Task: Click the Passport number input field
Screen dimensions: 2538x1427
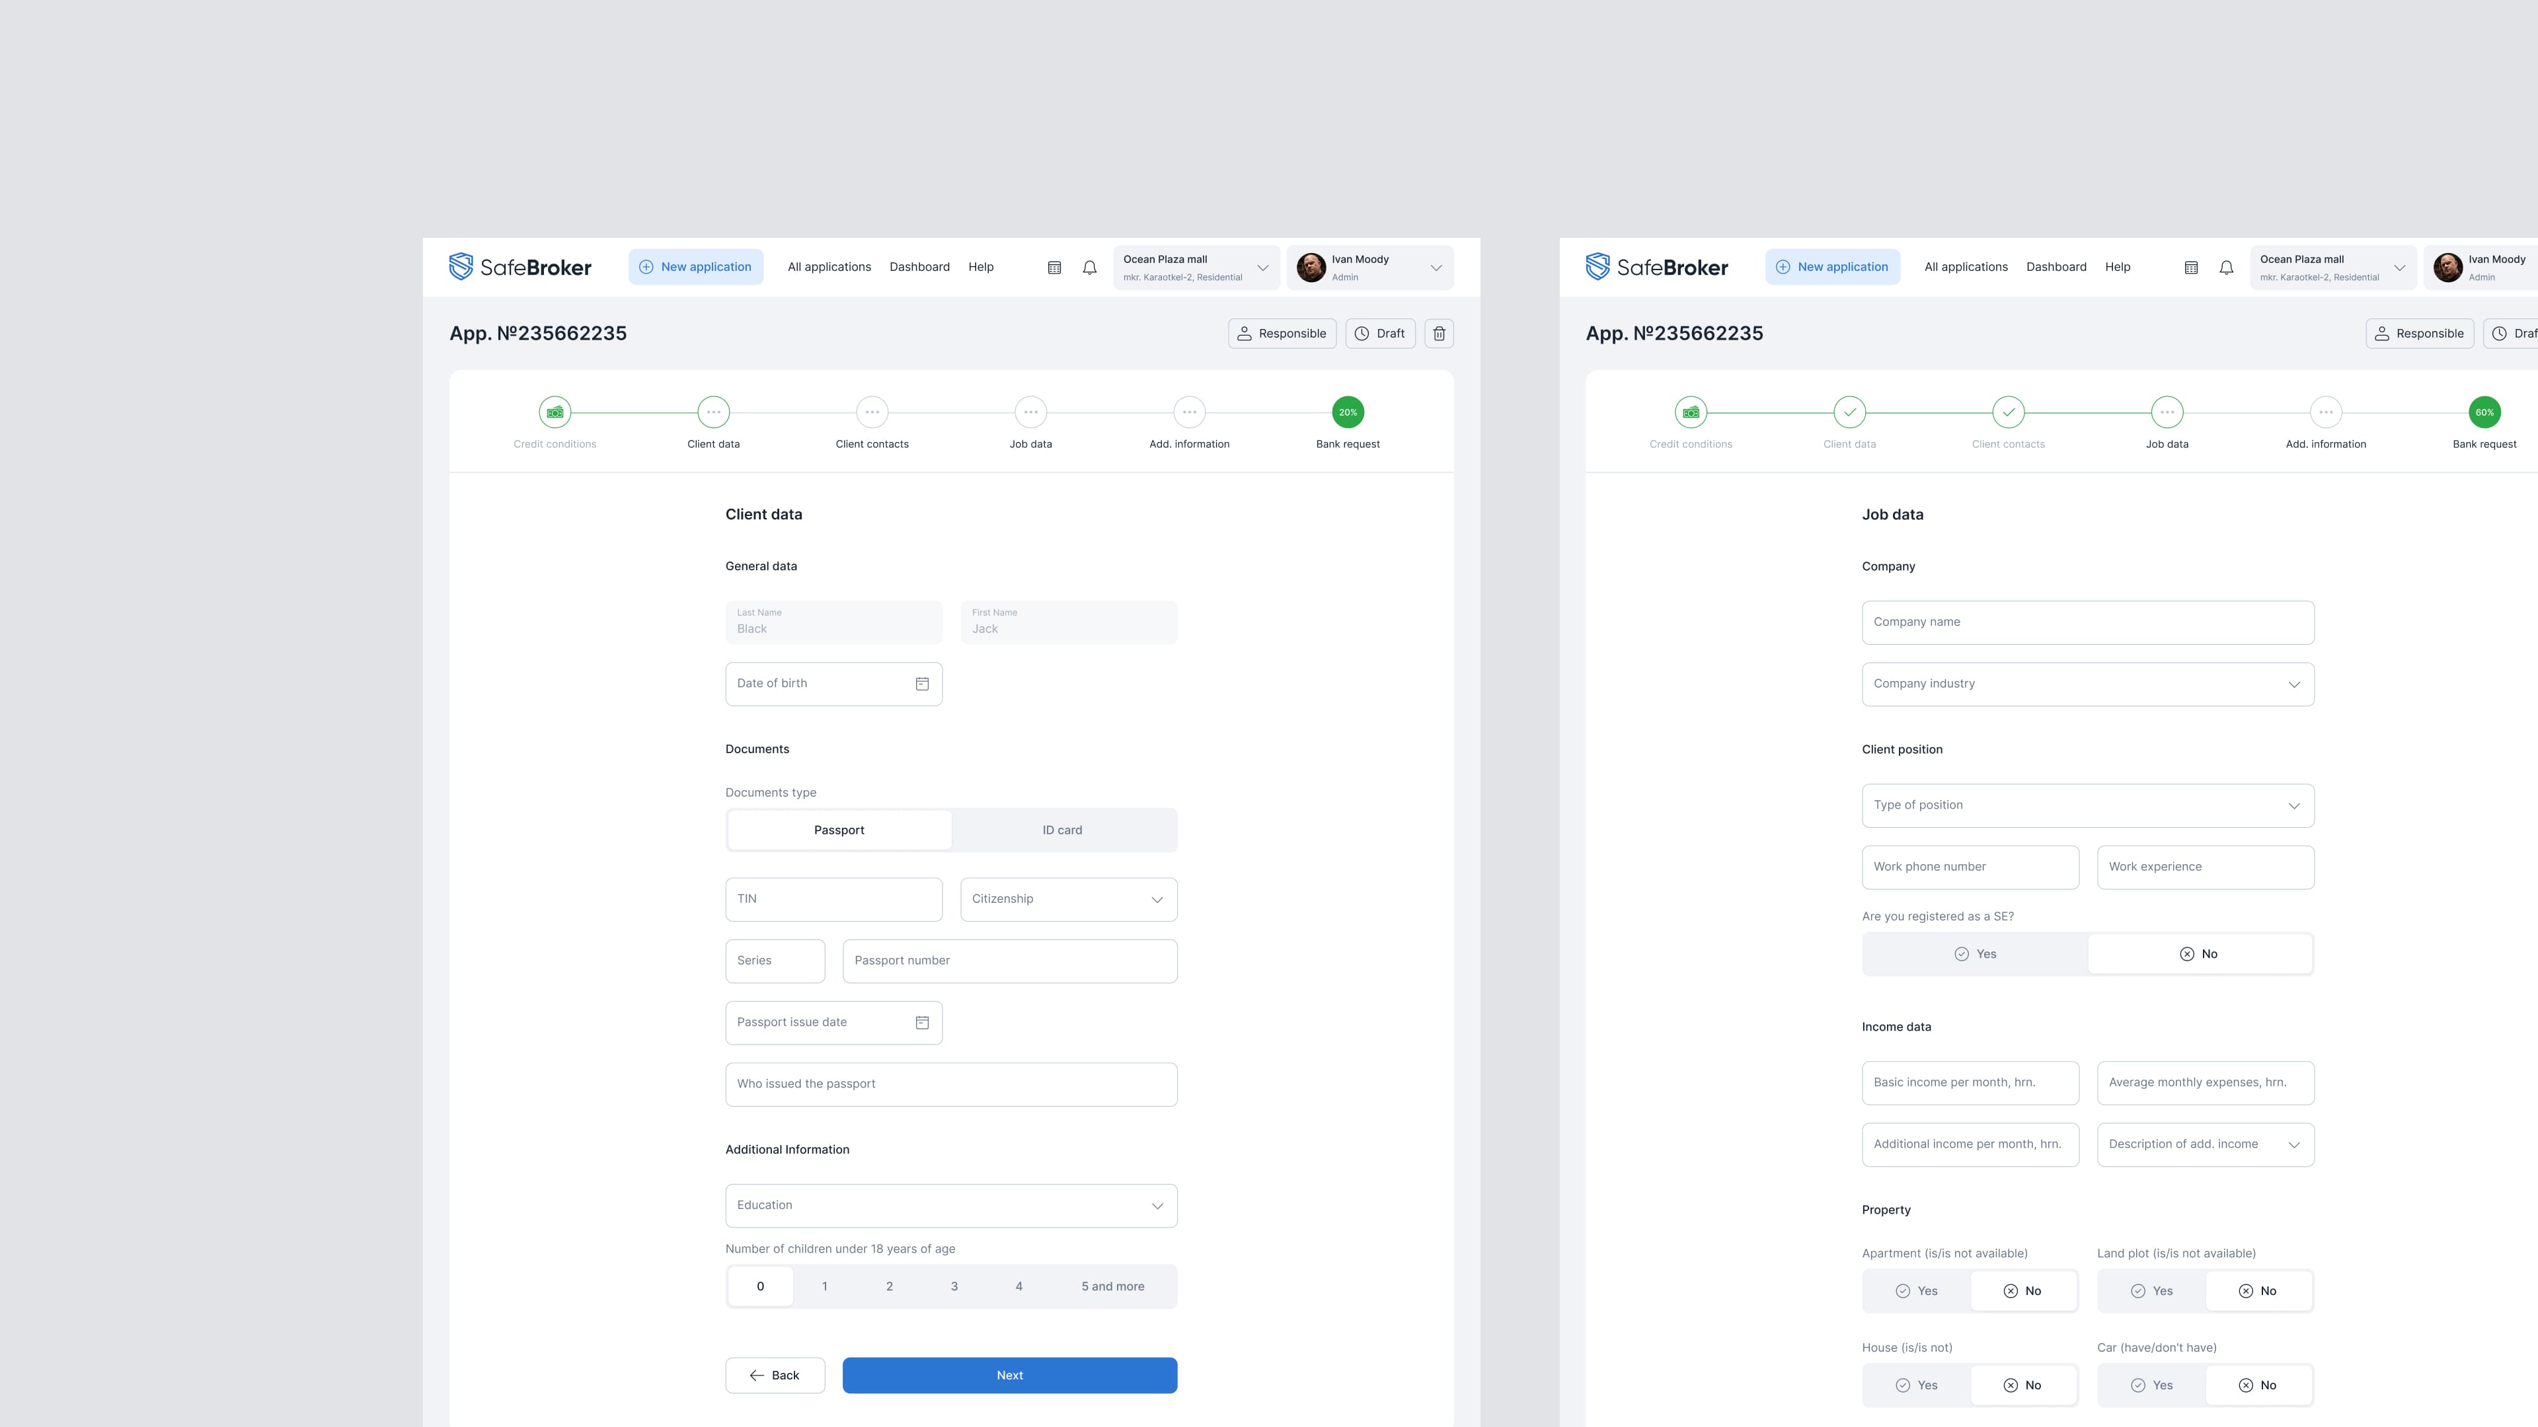Action: pos(1009,960)
